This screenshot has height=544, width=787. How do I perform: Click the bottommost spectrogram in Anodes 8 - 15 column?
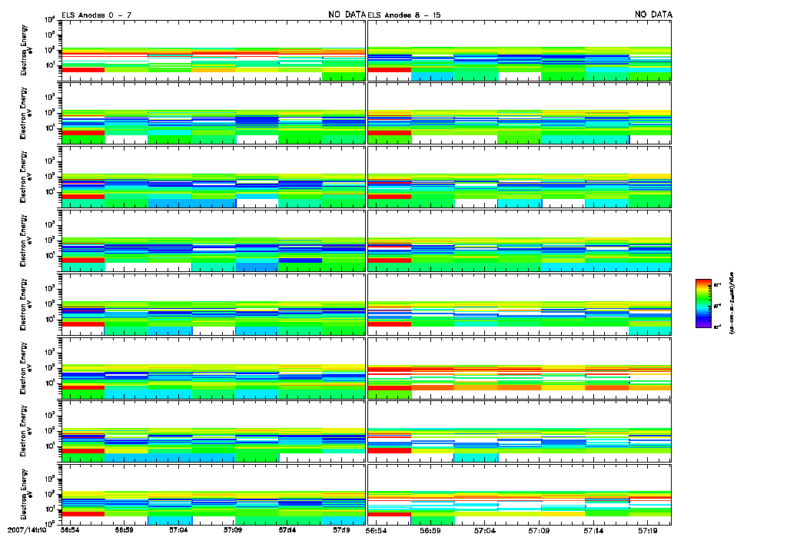520,496
